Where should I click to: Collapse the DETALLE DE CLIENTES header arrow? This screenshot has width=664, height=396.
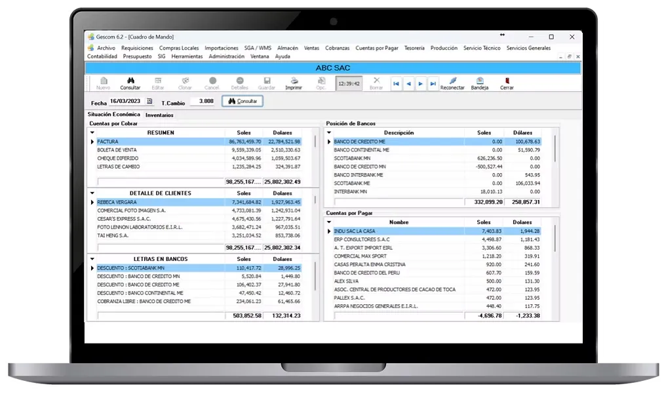[x=92, y=193]
